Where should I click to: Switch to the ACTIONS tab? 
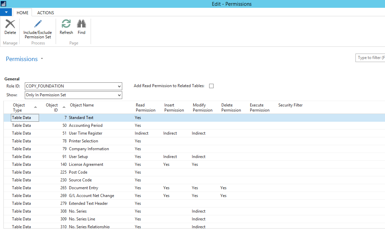pos(45,13)
